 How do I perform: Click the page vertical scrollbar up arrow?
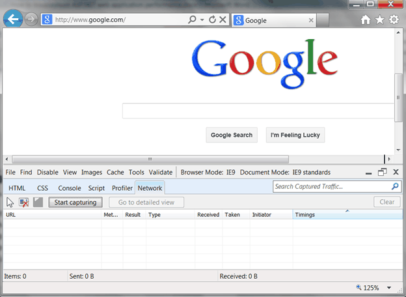(398, 33)
